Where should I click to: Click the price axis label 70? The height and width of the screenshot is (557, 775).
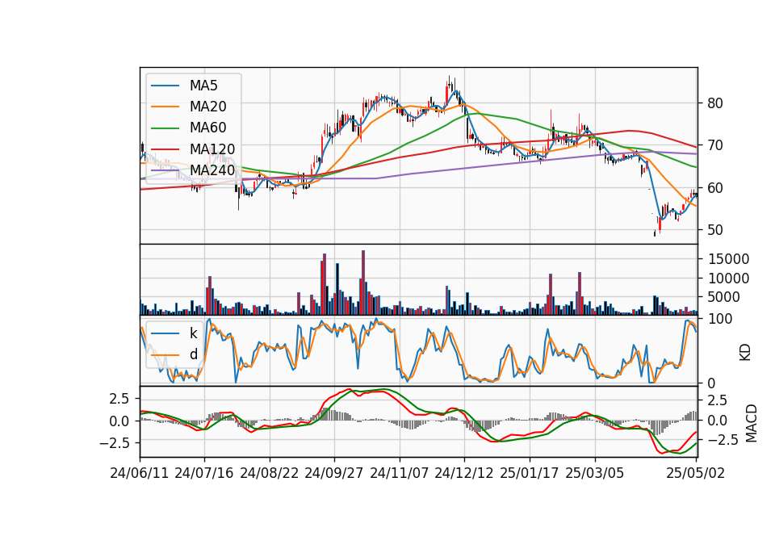[715, 145]
